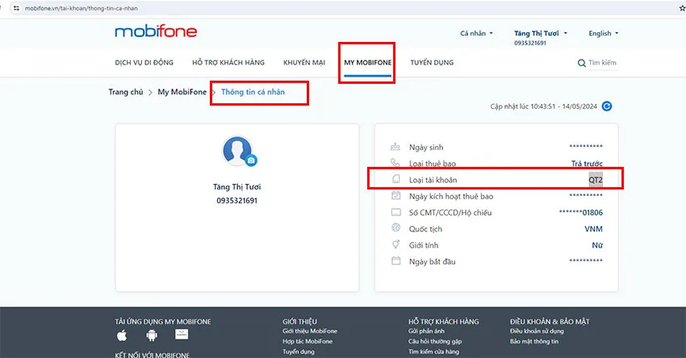Download the Android app icon
The width and height of the screenshot is (686, 358).
tap(152, 335)
